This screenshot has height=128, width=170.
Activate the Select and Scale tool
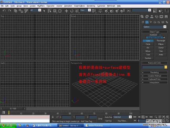tap(77, 11)
